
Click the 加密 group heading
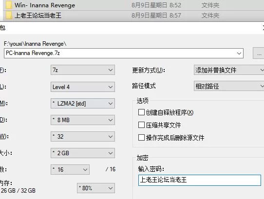pos(142,158)
